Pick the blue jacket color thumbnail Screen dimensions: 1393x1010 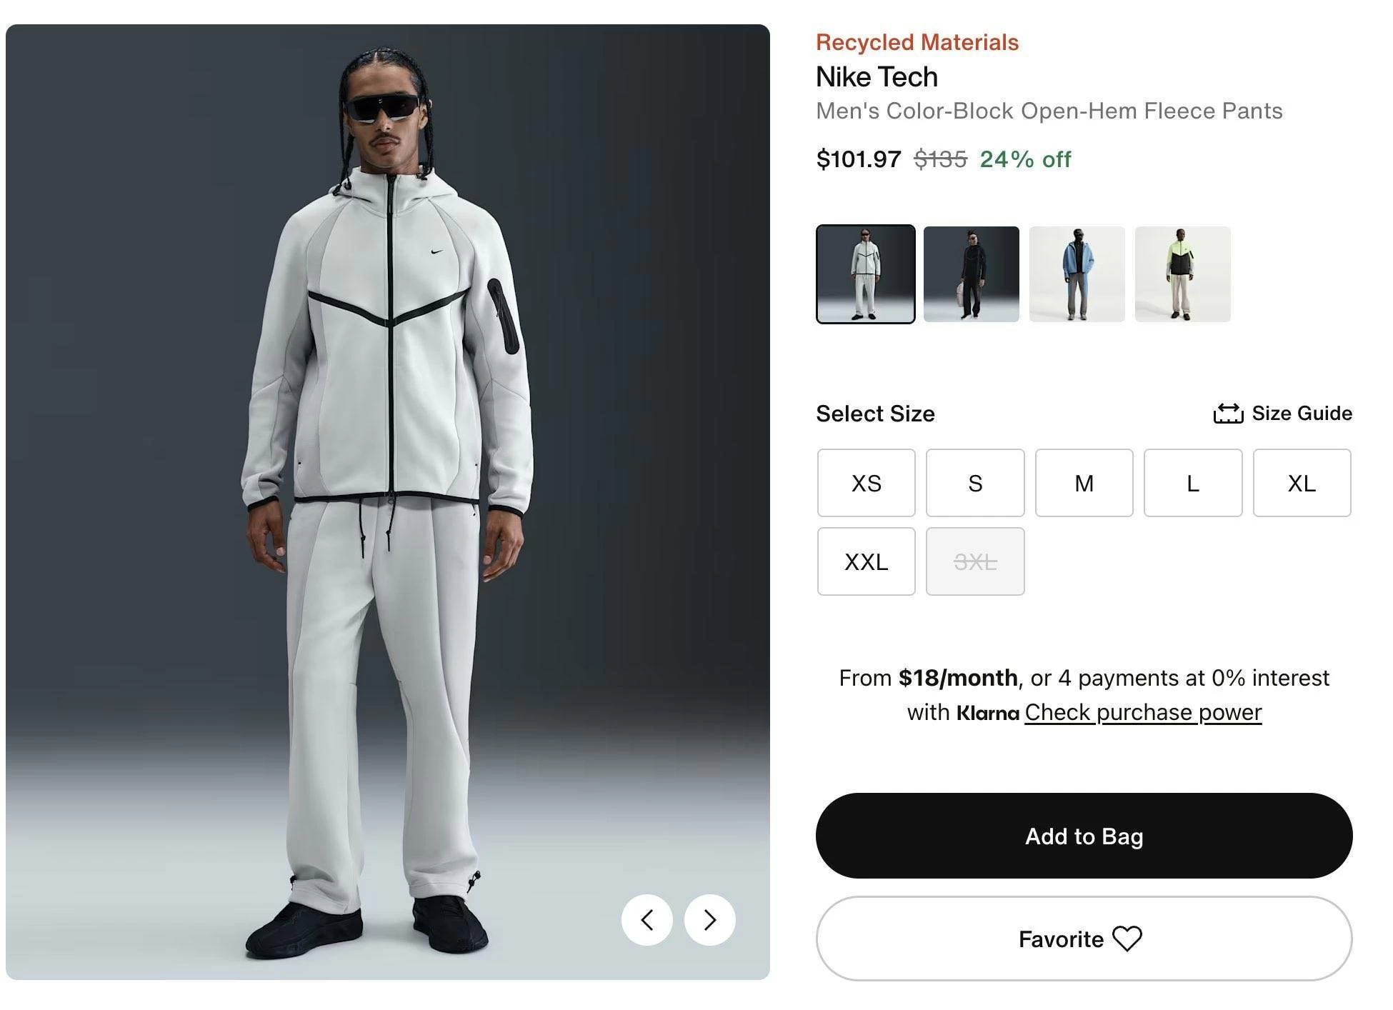point(1077,274)
